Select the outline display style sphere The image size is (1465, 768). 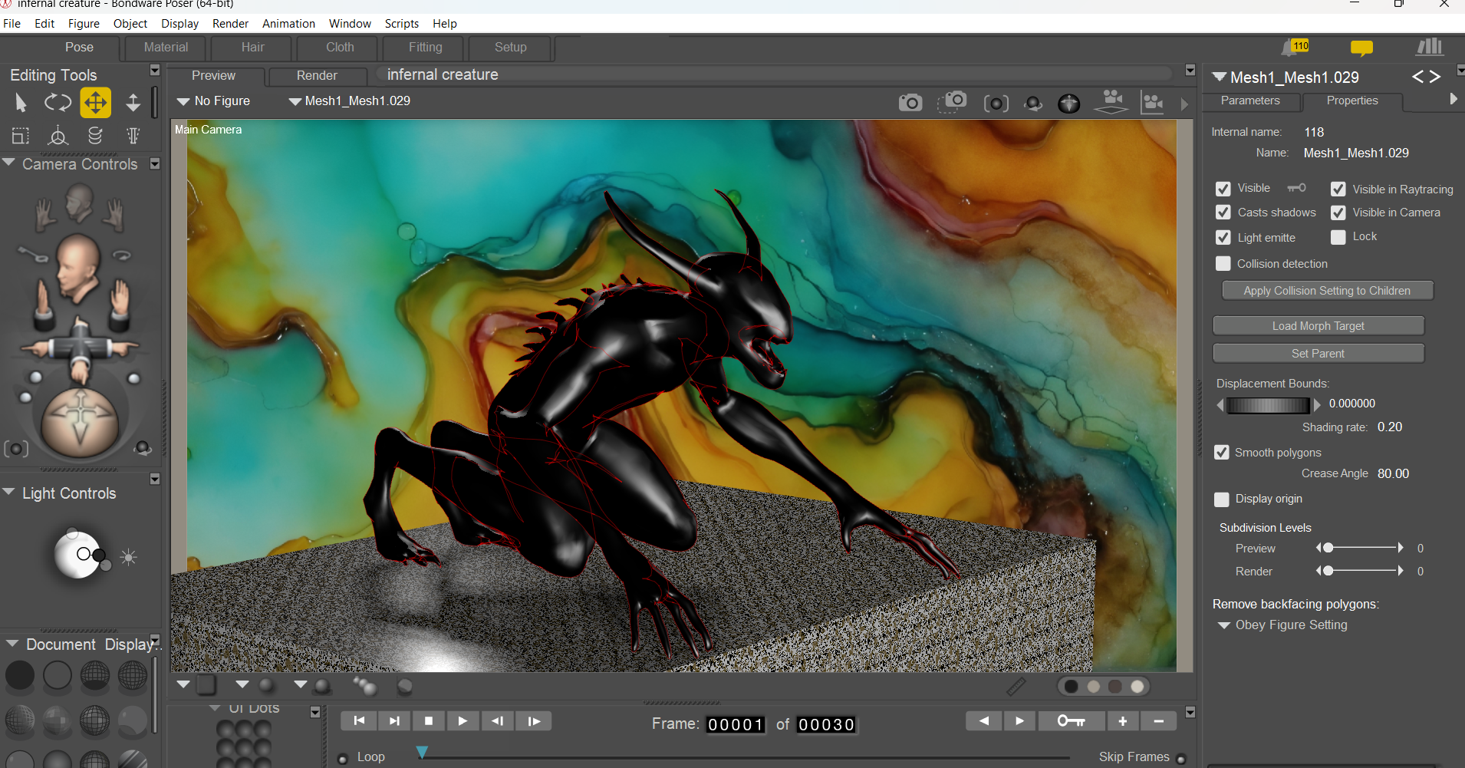(x=58, y=675)
